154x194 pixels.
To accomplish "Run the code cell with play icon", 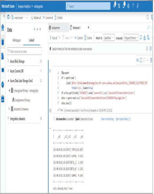I will pos(50,71).
